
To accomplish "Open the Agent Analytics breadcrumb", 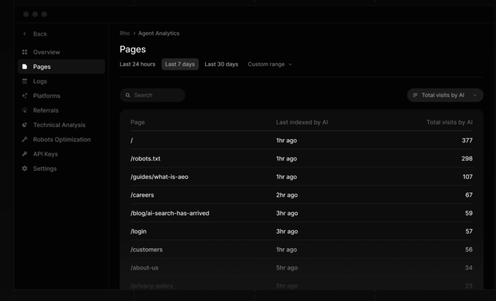I will coord(159,33).
